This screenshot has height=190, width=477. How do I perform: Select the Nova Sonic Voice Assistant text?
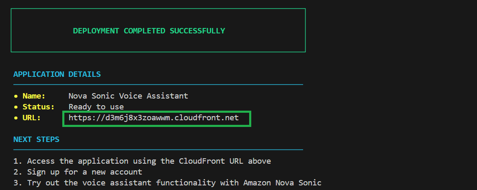click(128, 96)
